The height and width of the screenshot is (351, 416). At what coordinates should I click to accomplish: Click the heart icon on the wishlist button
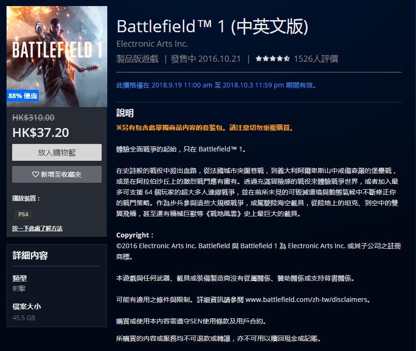[35, 174]
